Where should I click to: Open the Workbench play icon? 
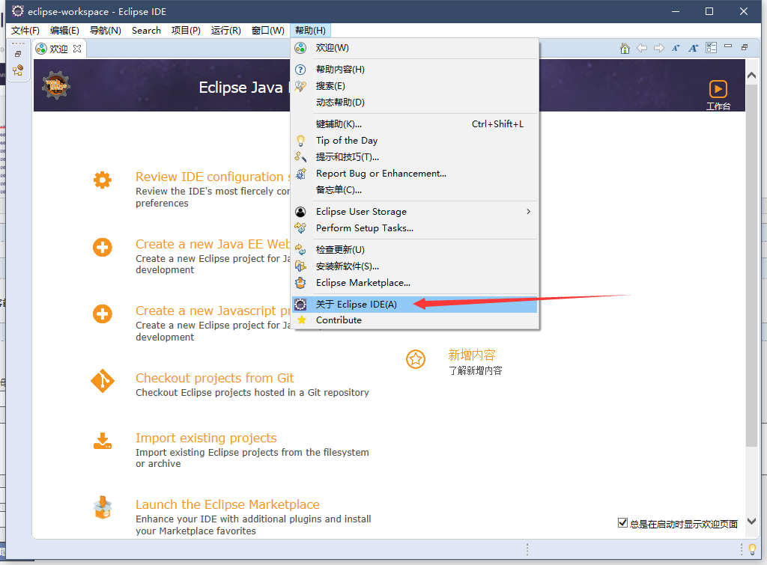(x=718, y=89)
